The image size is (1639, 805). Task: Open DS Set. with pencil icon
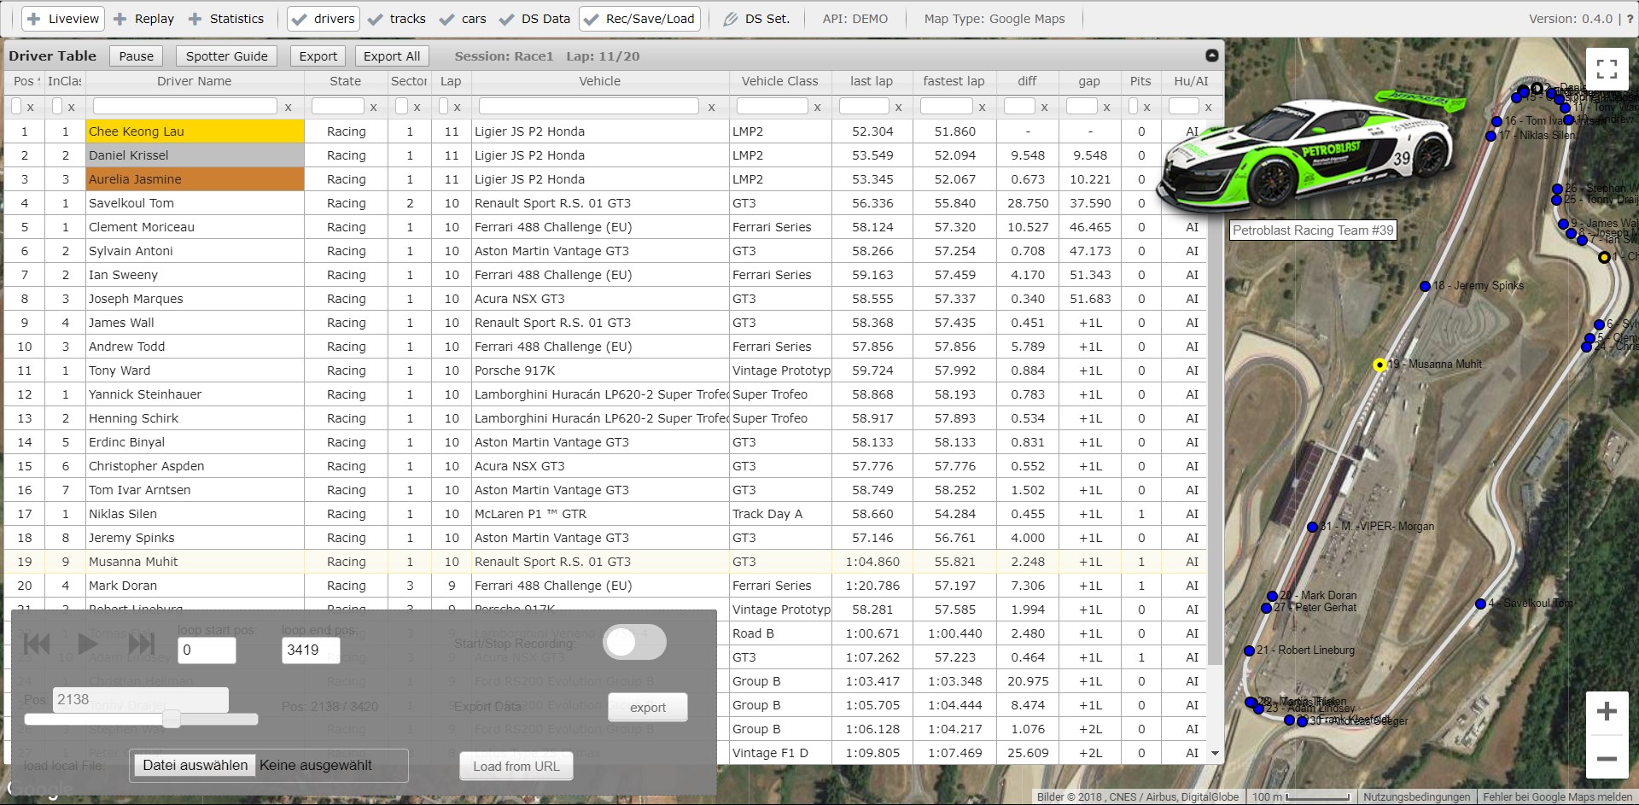pos(756,19)
